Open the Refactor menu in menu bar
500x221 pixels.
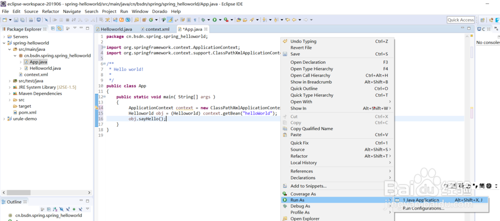coord(50,11)
